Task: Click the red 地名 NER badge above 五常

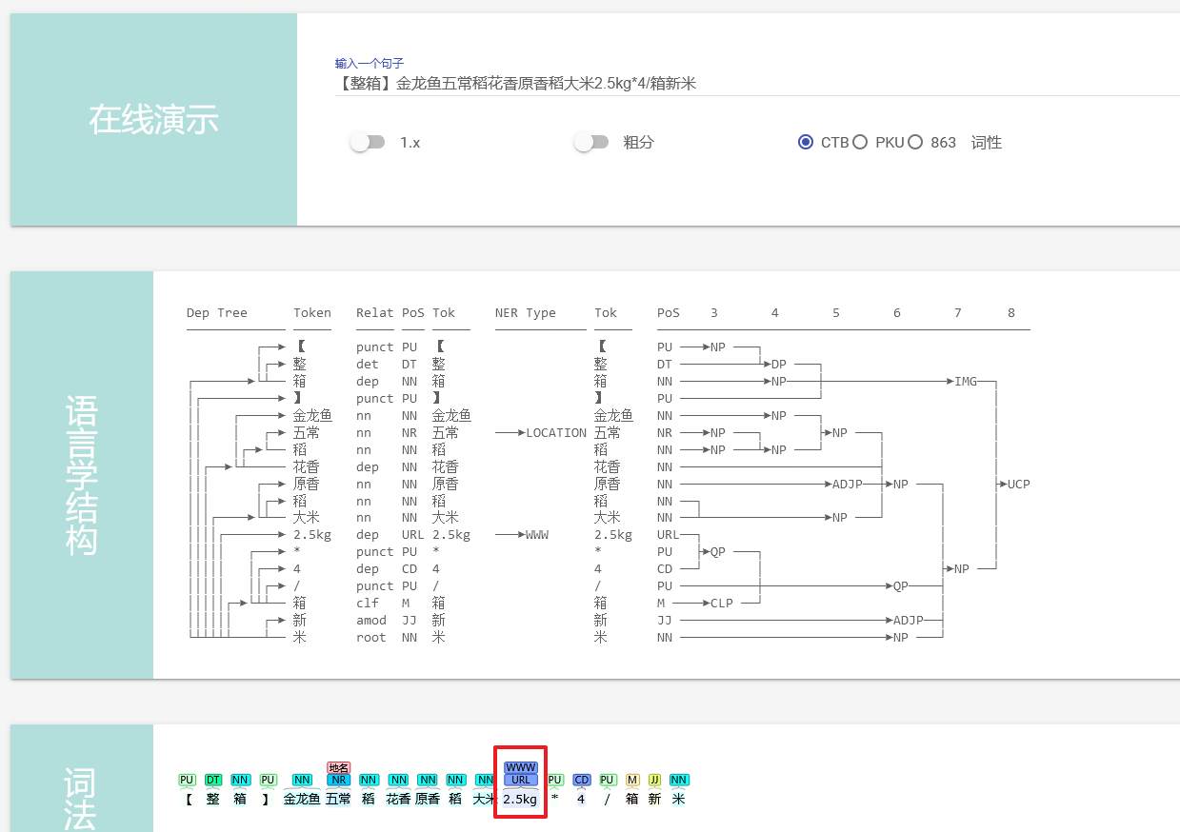Action: pyautogui.click(x=339, y=766)
